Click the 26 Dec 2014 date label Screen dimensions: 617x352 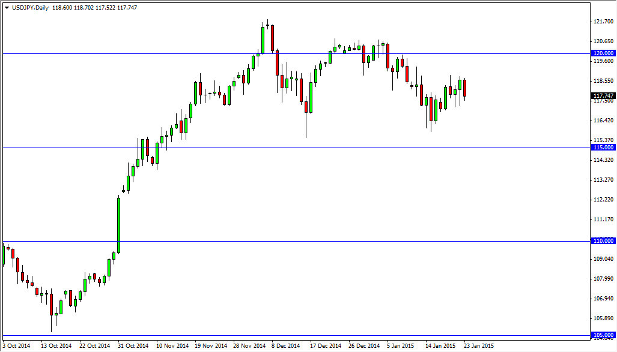(365, 346)
